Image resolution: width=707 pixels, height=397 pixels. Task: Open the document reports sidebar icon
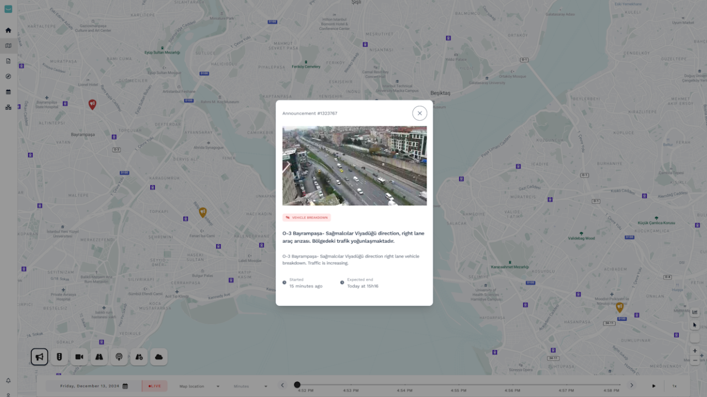click(x=8, y=61)
